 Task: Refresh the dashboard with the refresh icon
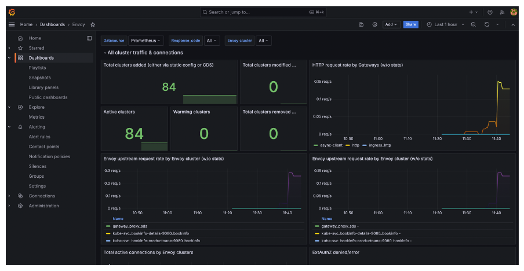(x=487, y=24)
